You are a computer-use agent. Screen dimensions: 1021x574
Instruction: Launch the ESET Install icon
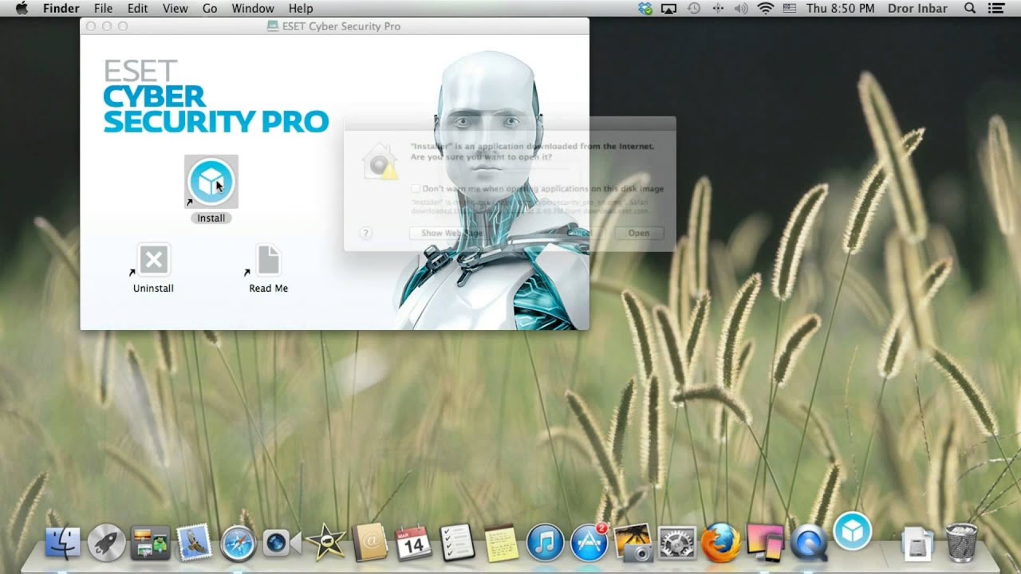coord(211,182)
